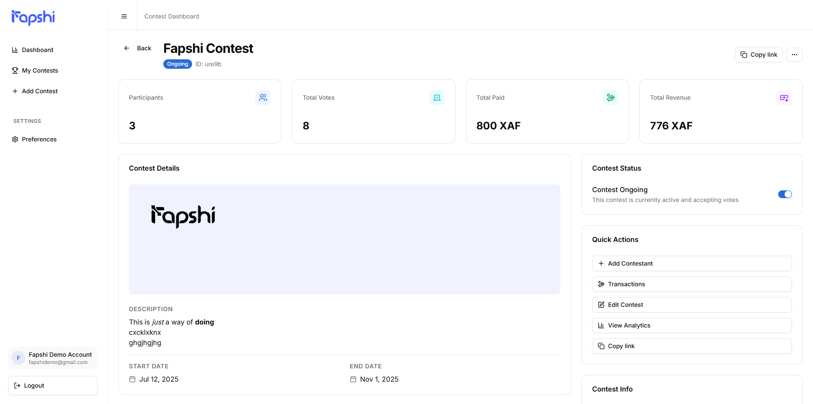Click the Fapshi logo in sidebar
This screenshot has height=404, width=813.
[33, 17]
